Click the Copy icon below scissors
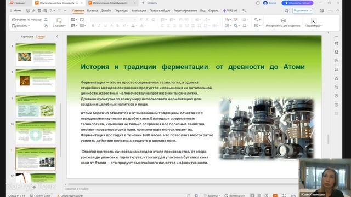Screen dimensions: 351x197 (46, 26)
